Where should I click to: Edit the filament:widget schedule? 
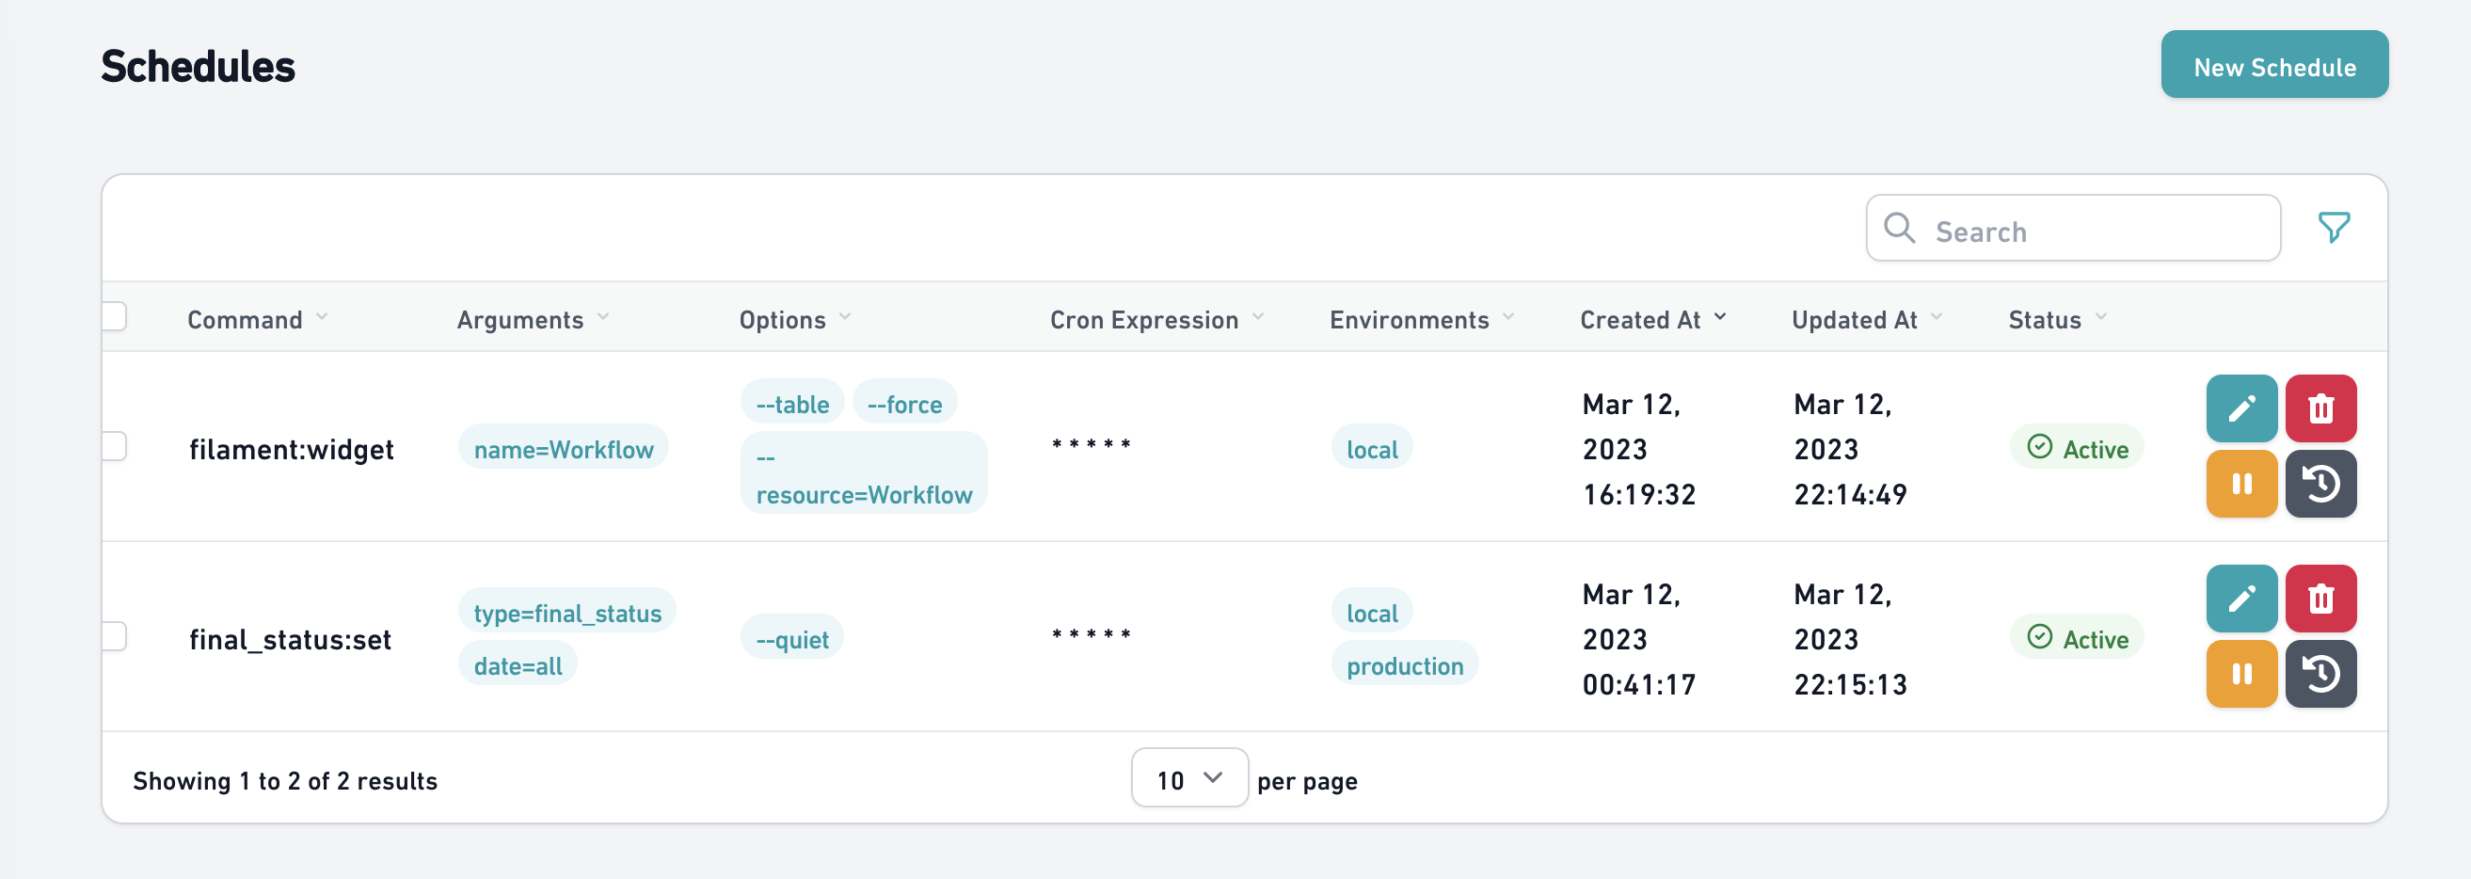[2240, 408]
